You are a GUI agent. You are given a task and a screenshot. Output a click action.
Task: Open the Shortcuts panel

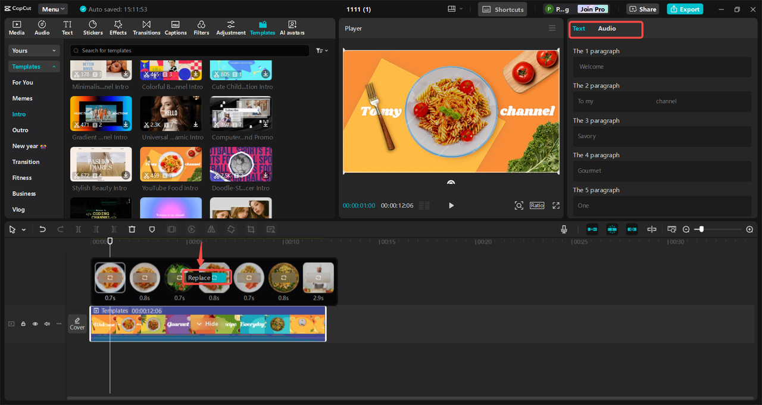tap(503, 9)
